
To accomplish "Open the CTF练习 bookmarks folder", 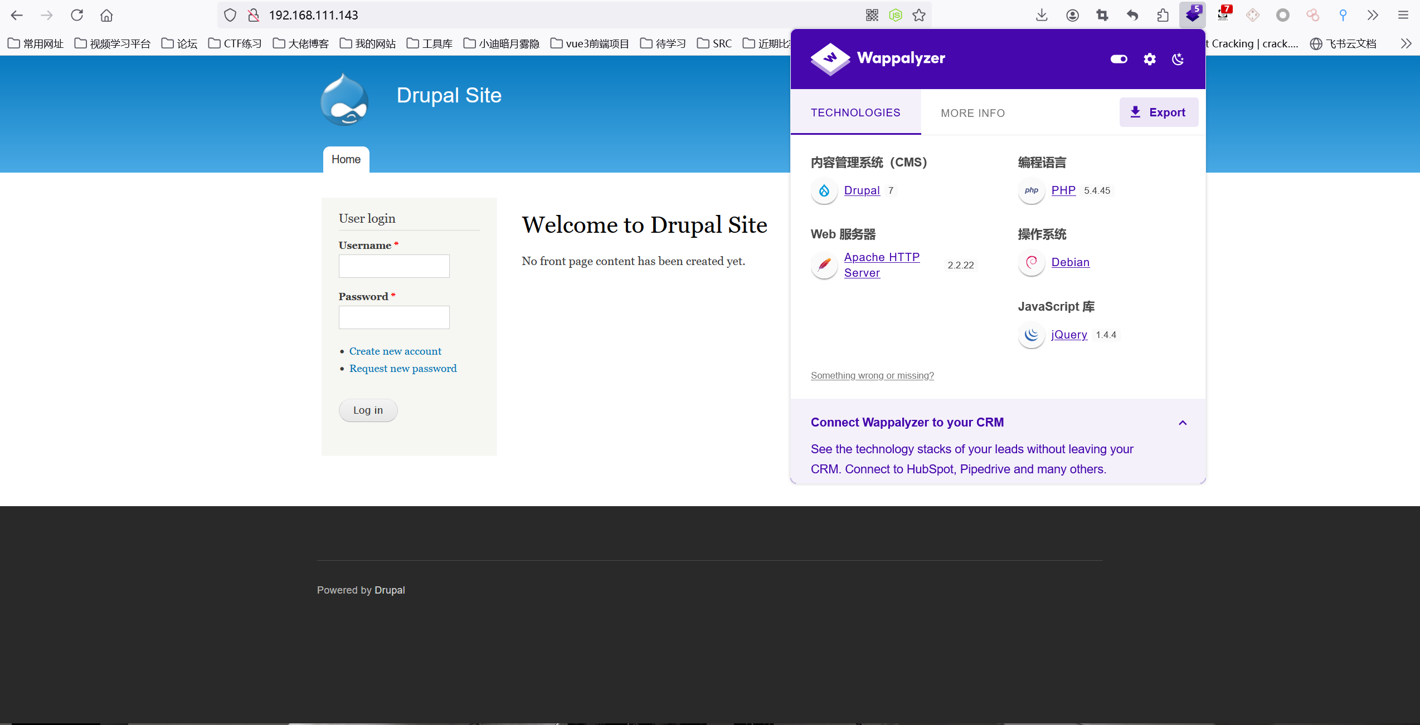I will click(x=235, y=43).
